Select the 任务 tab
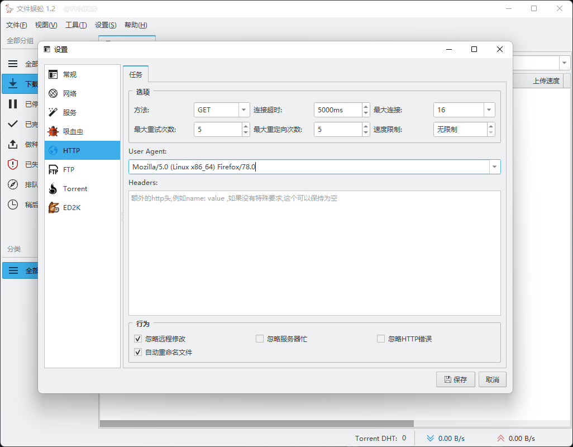573x447 pixels. (x=136, y=74)
